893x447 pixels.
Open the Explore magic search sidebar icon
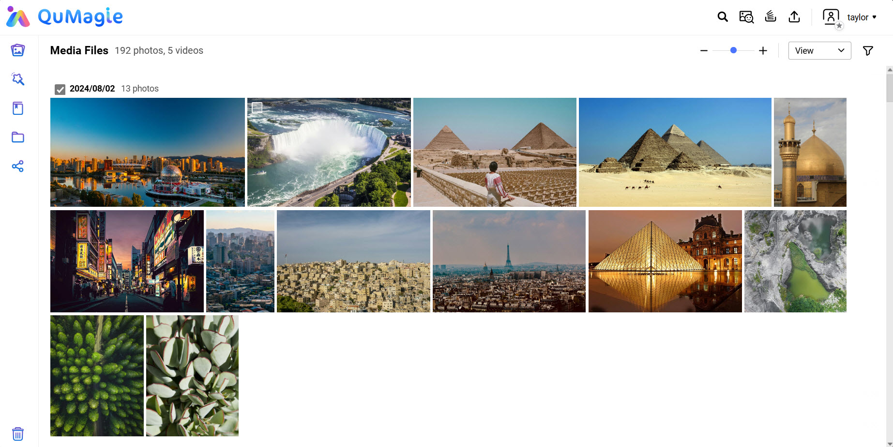tap(18, 79)
